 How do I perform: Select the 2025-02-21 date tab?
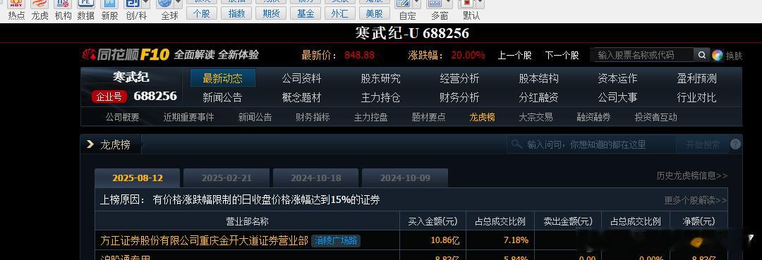point(226,178)
